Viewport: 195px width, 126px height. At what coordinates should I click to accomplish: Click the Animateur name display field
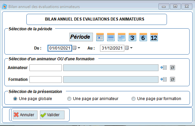click(111, 68)
